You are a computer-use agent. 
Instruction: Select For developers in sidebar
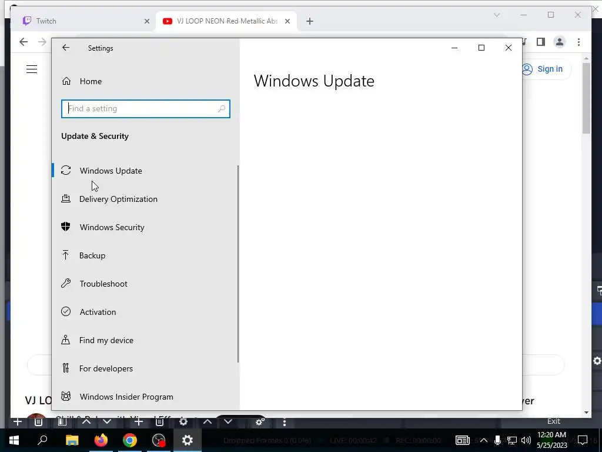(x=145, y=368)
